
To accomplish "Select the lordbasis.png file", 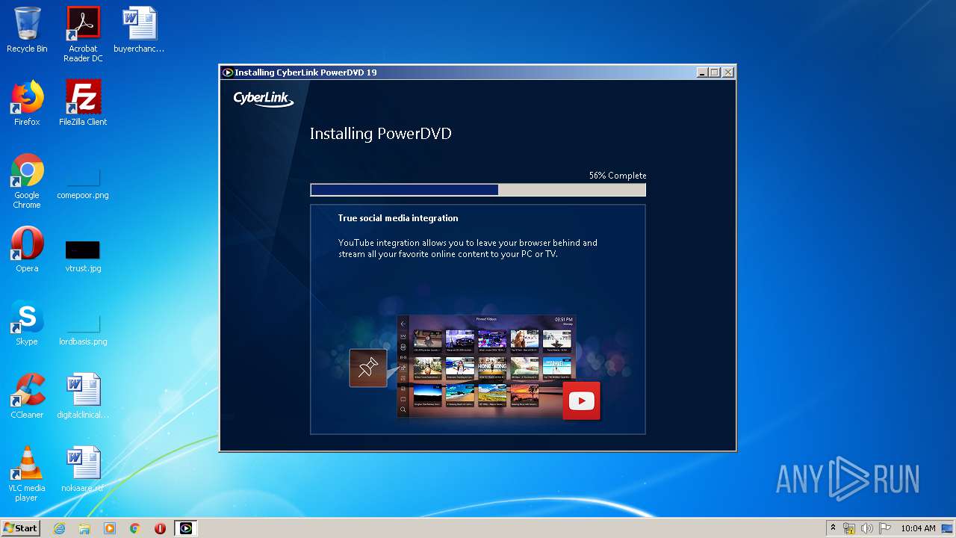I will (83, 329).
